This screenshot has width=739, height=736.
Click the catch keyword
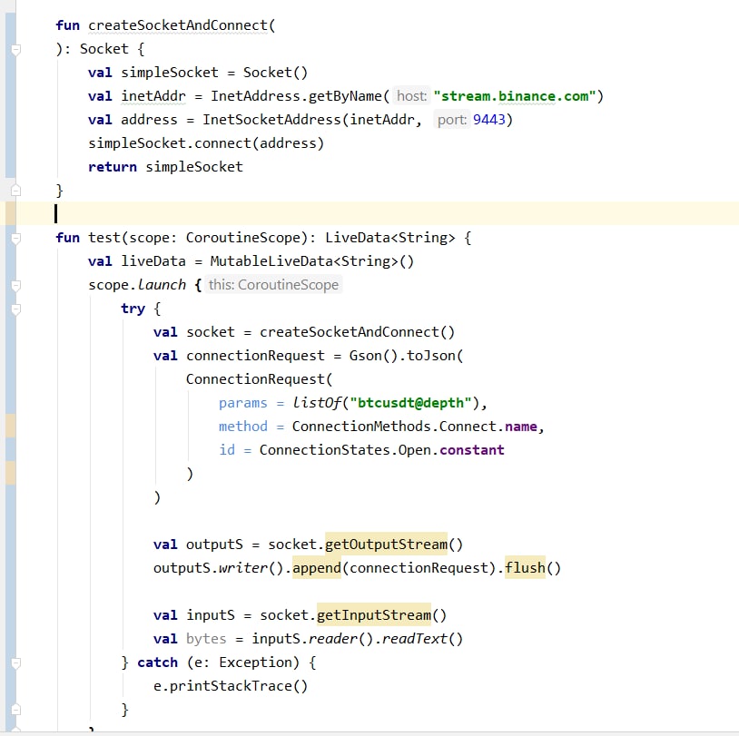tap(157, 662)
